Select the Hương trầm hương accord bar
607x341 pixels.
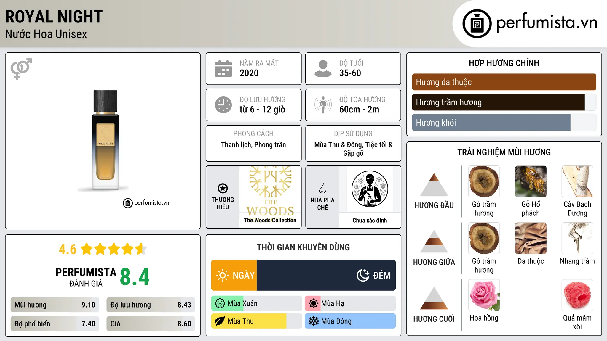(x=504, y=102)
